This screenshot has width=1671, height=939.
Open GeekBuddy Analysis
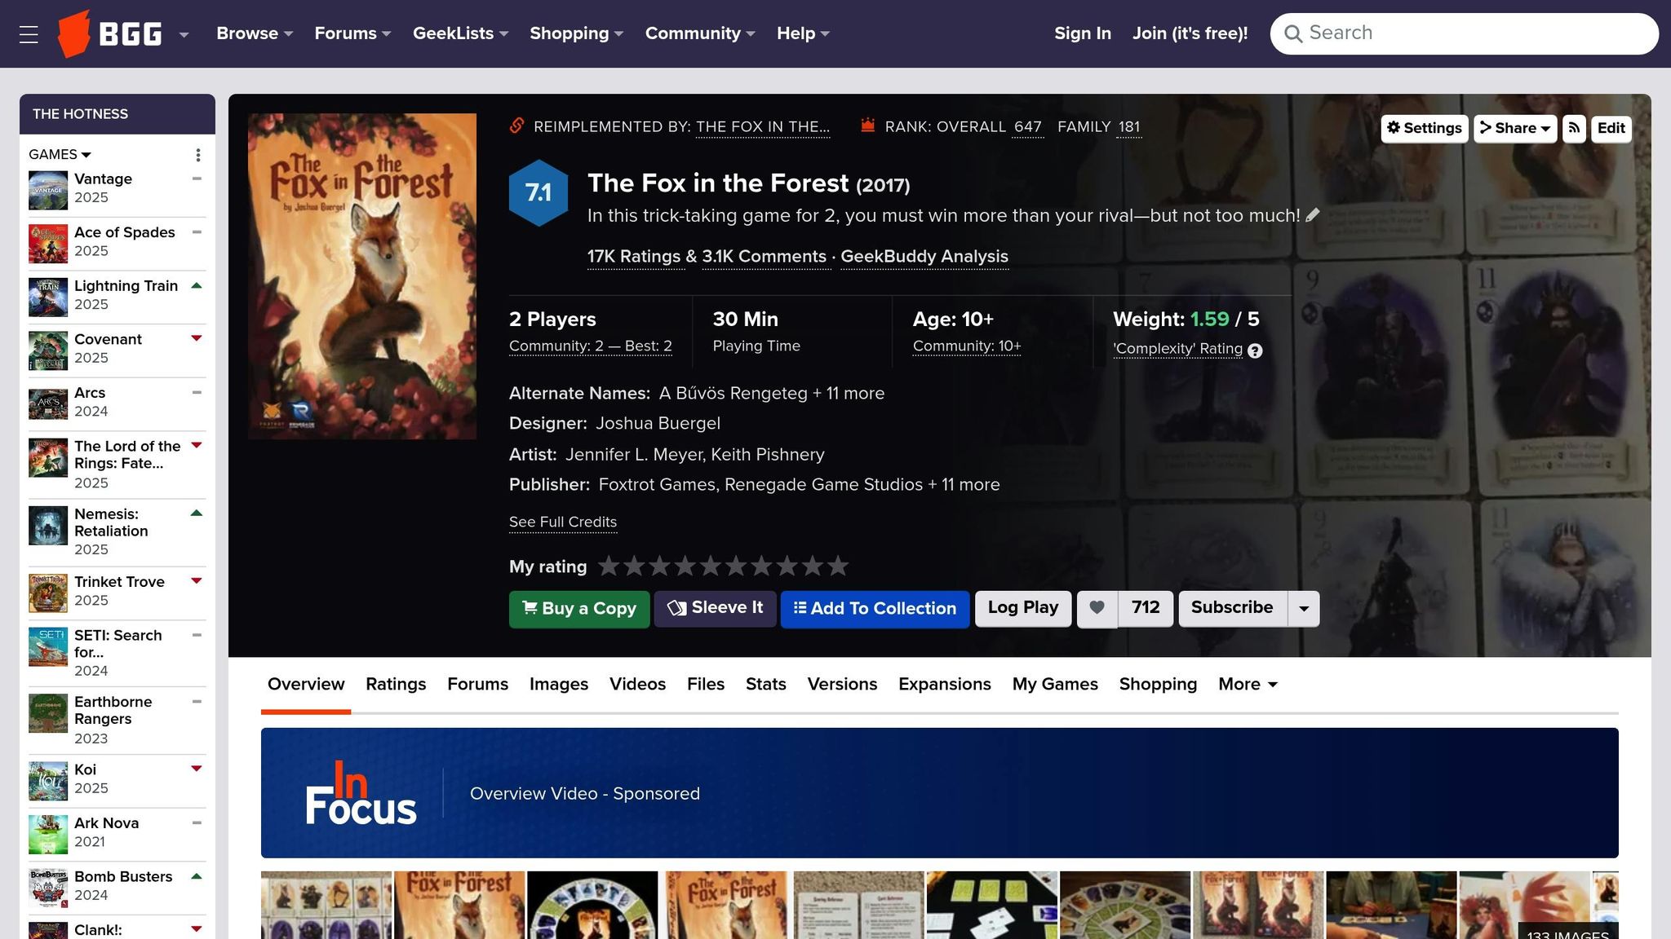924,256
